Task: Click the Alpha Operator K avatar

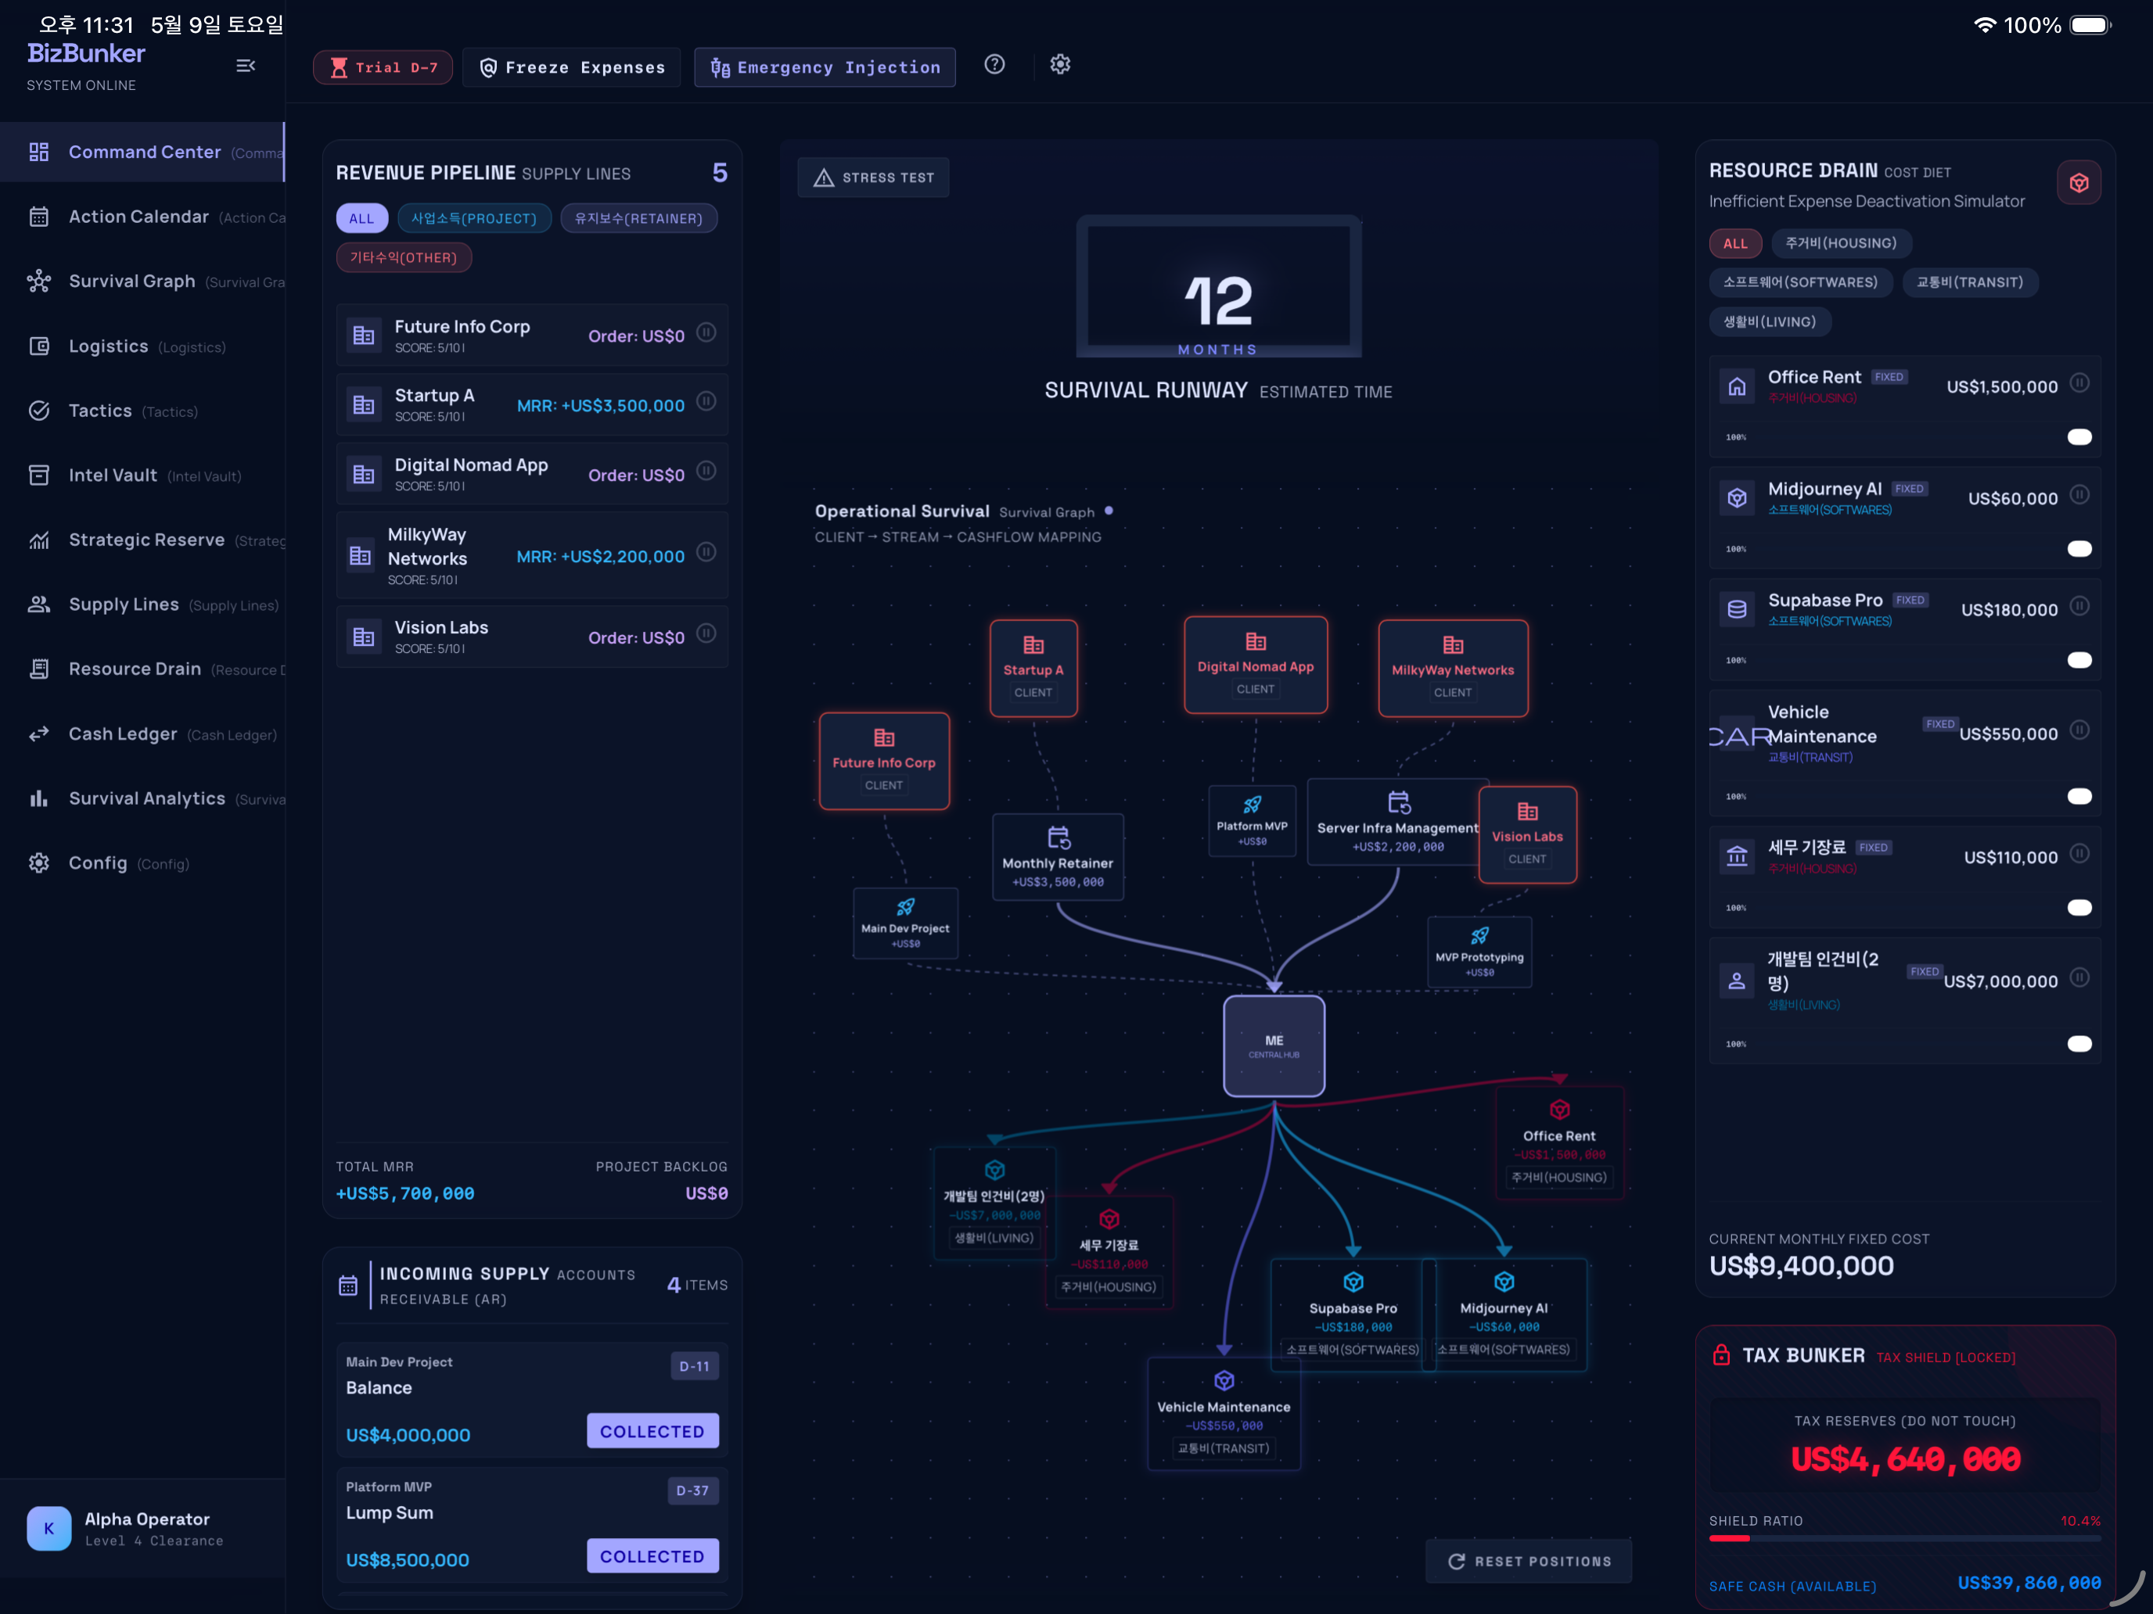Action: pos(49,1529)
